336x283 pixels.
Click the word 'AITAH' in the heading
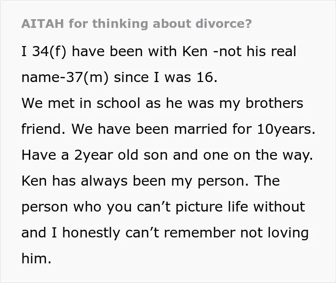click(43, 24)
